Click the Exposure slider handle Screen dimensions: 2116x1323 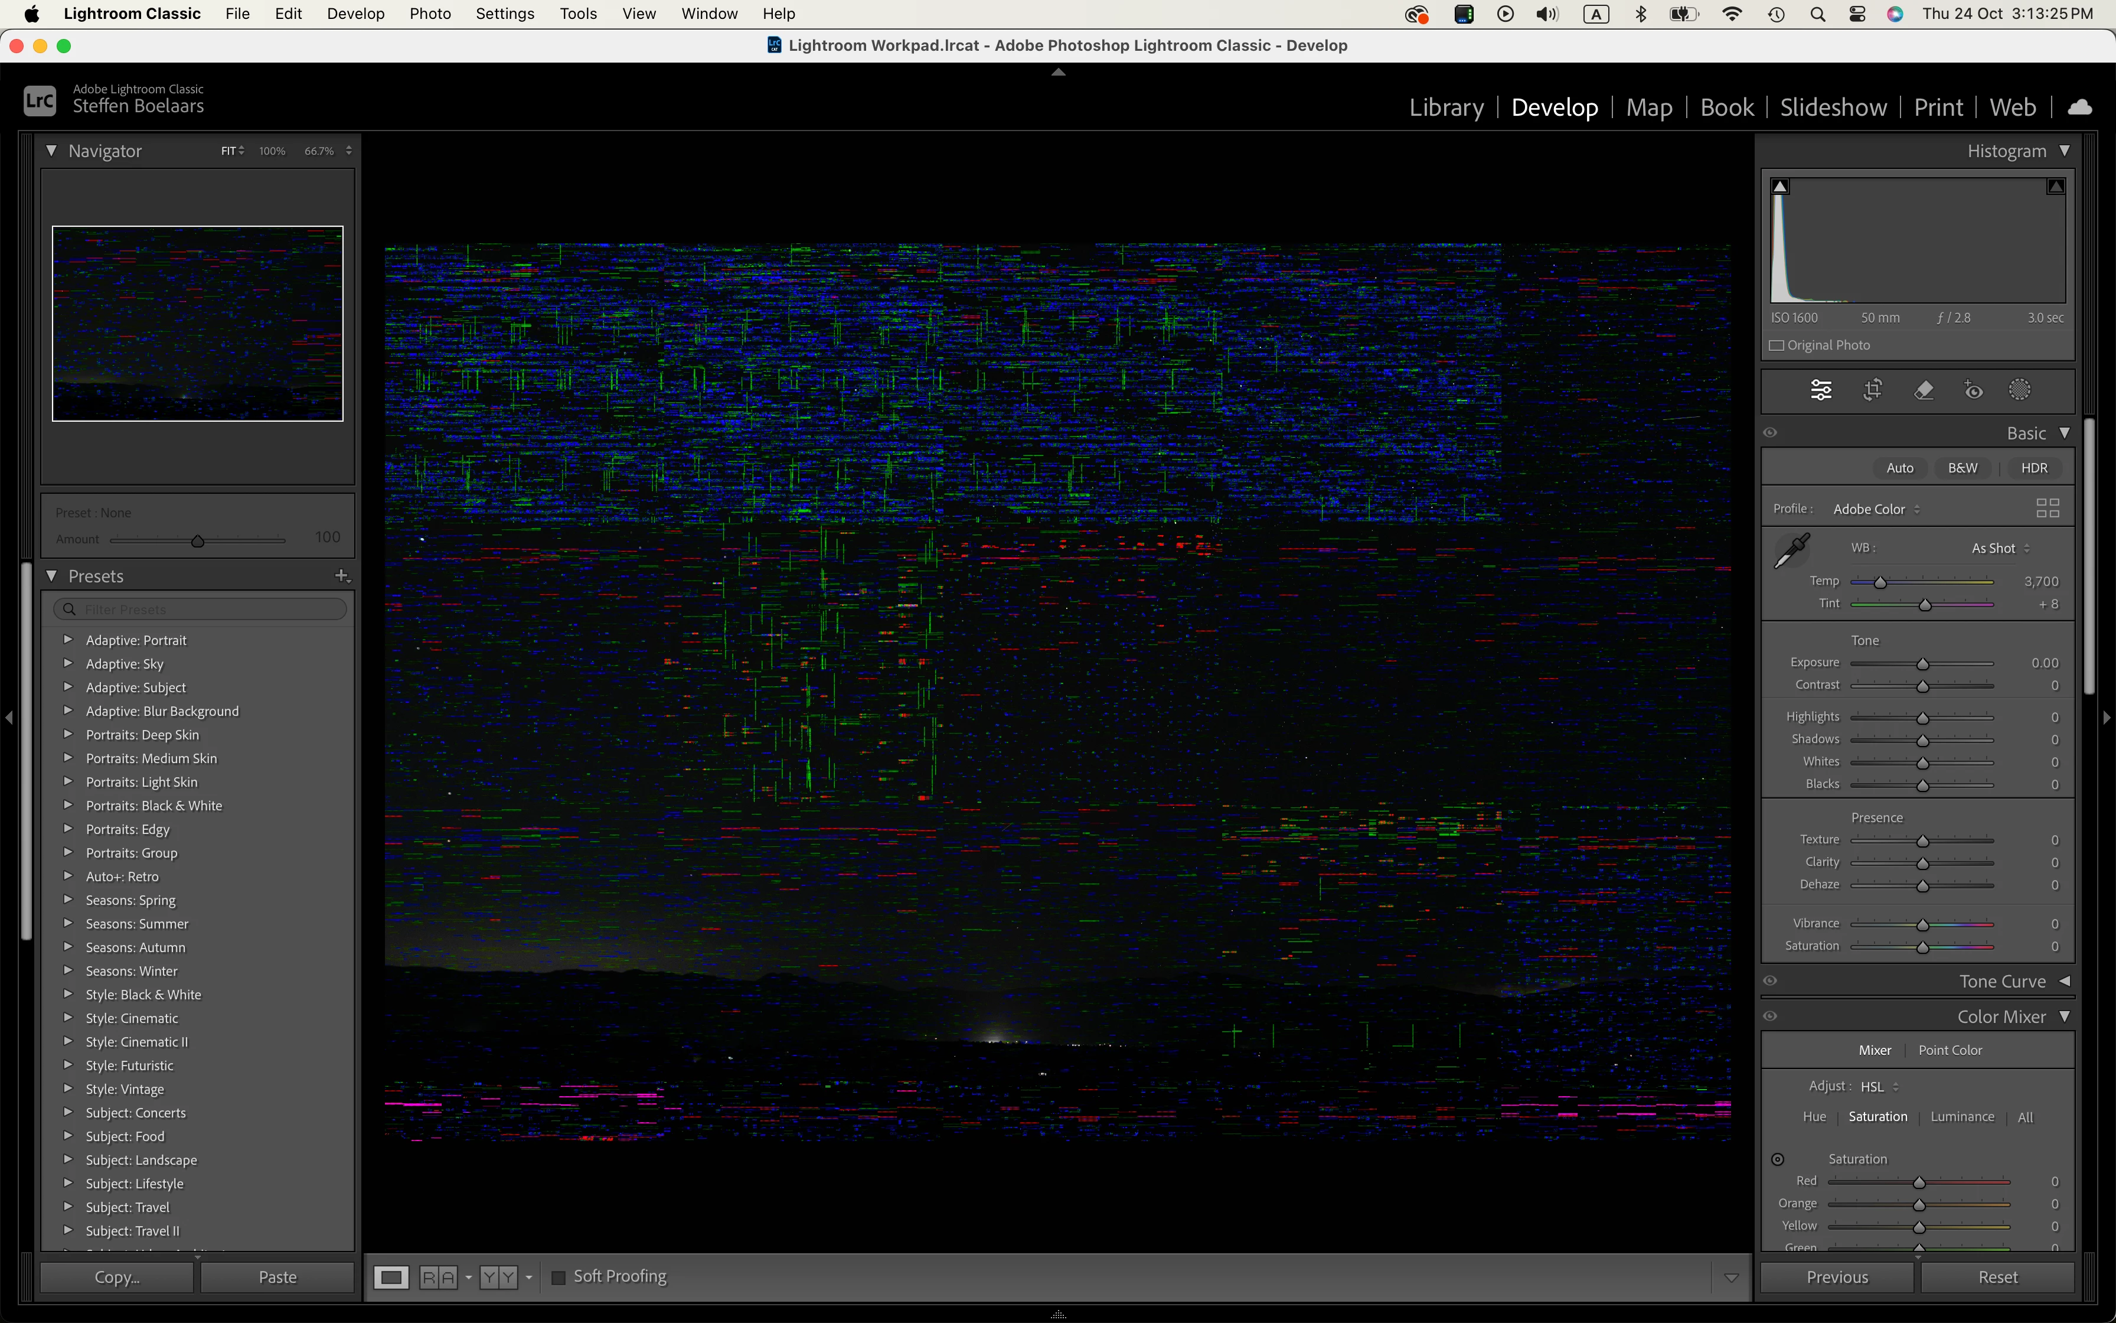click(x=1923, y=664)
